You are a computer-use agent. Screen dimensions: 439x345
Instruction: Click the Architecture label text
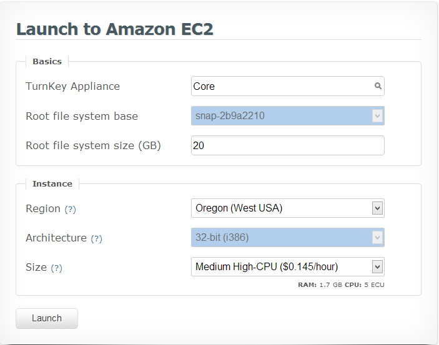(x=56, y=238)
